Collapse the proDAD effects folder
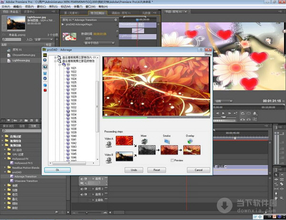 tap(5, 172)
